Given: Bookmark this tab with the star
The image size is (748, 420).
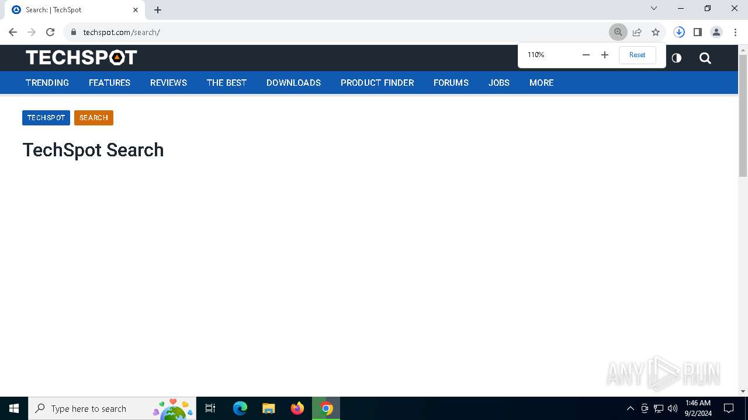Looking at the screenshot, I should click(x=656, y=32).
